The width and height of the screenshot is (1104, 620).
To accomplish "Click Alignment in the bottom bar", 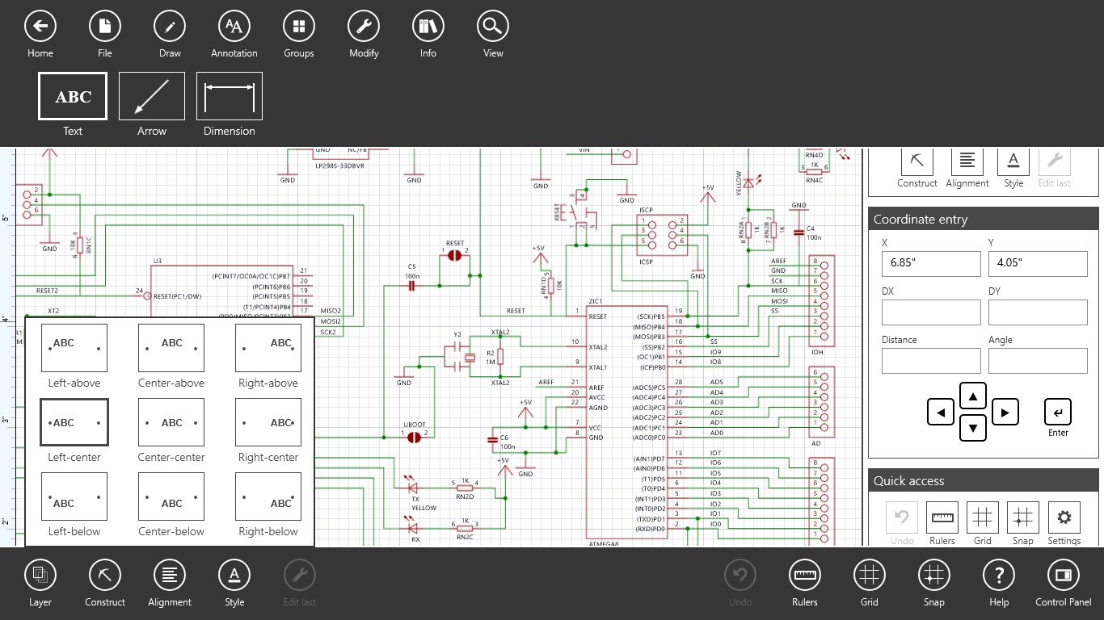I will click(169, 576).
